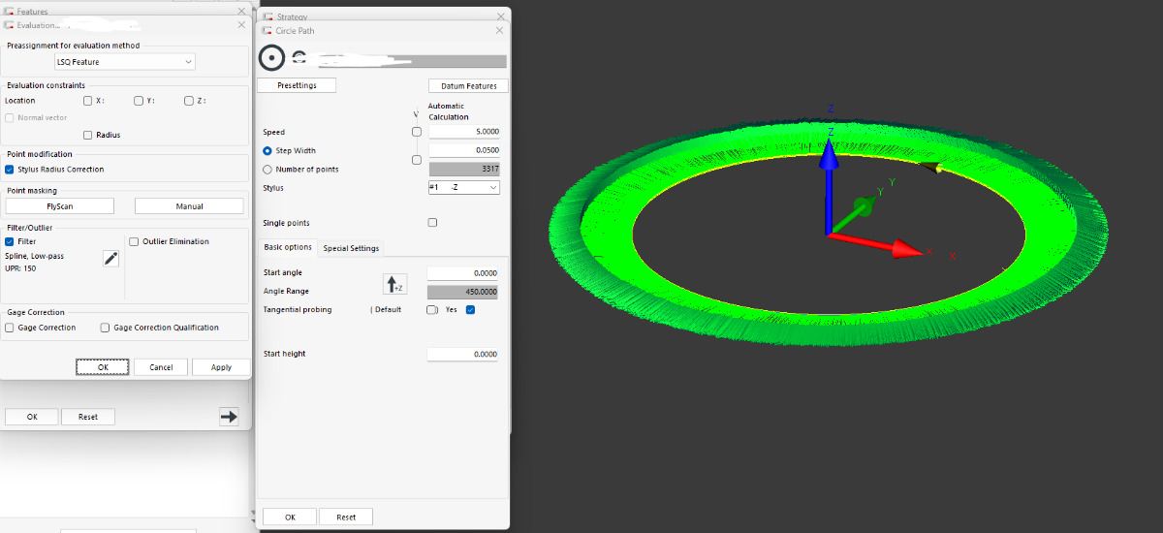
Task: Click the +Z direction arrow icon
Action: point(394,284)
